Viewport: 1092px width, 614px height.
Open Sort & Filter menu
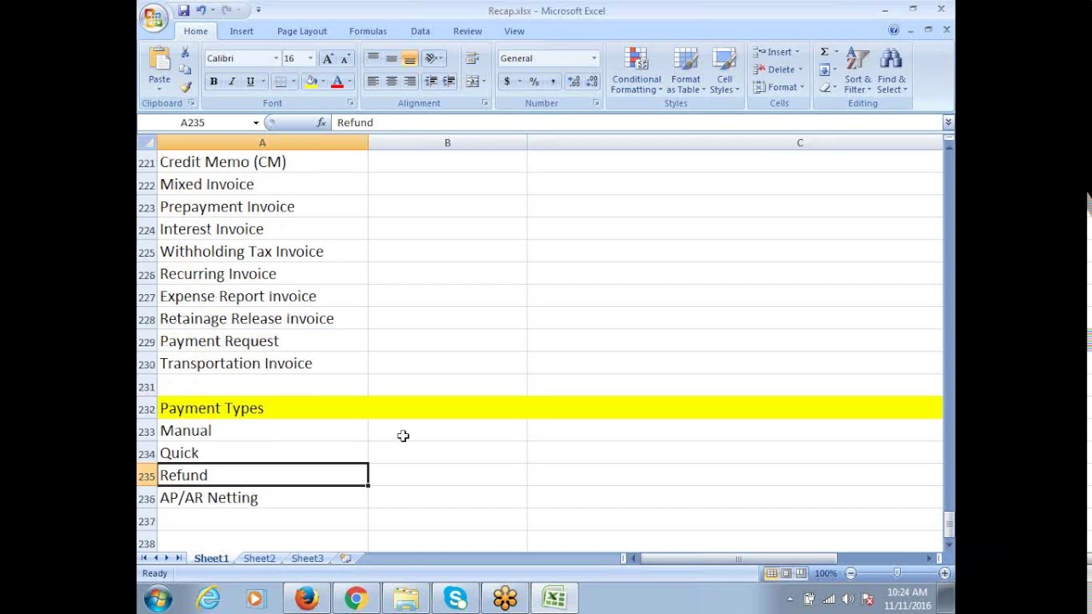coord(858,71)
